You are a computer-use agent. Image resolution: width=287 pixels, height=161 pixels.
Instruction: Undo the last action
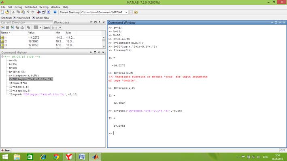[28, 12]
